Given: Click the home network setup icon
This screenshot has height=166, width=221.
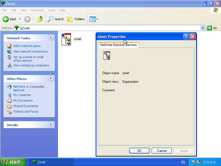Looking at the screenshot, I should click(x=9, y=57).
